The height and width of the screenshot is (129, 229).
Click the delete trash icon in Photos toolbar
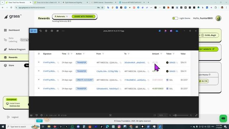point(46,31)
